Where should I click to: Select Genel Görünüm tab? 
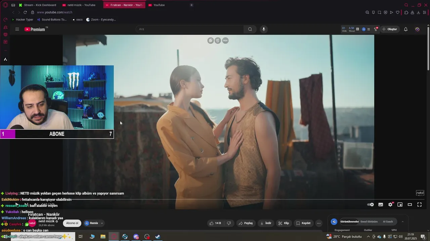click(369, 222)
